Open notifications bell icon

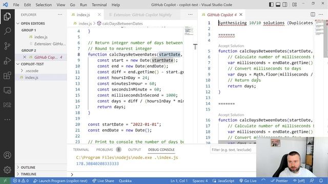coord(321,180)
